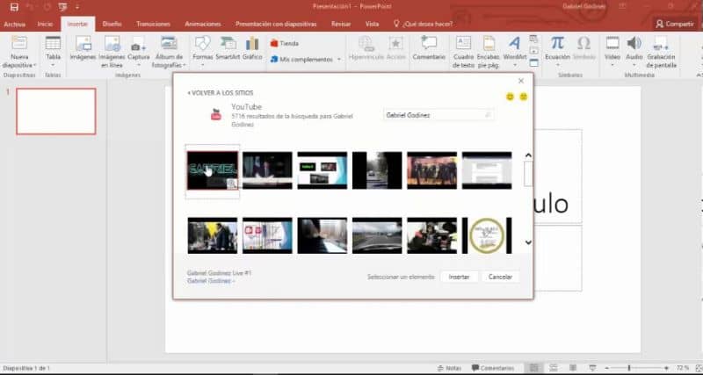
Task: Click the 72% zoom level
Action: coord(683,368)
